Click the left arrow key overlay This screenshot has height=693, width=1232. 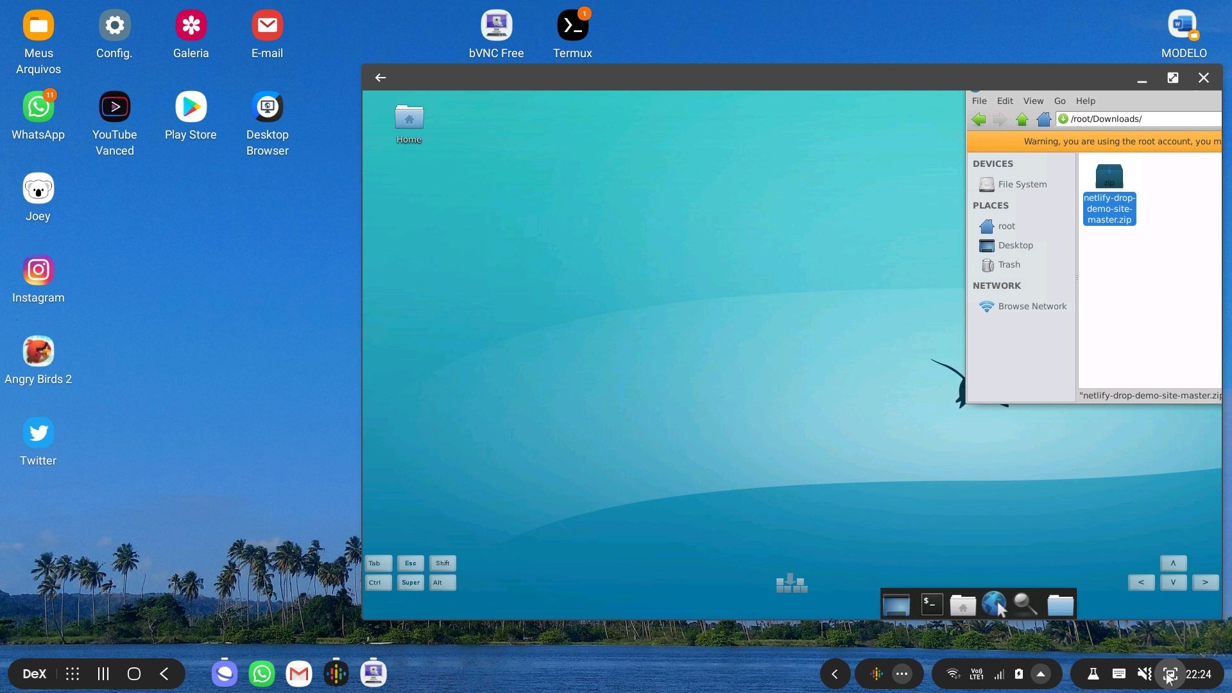coord(1142,583)
